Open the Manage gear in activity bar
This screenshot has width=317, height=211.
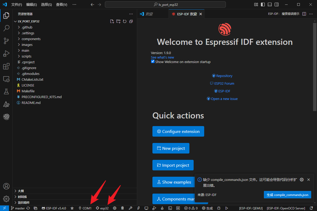click(x=6, y=199)
